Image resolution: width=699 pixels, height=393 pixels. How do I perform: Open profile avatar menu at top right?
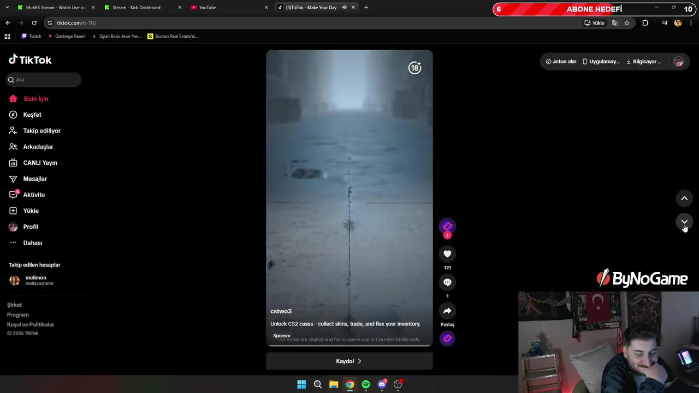pyautogui.click(x=678, y=62)
